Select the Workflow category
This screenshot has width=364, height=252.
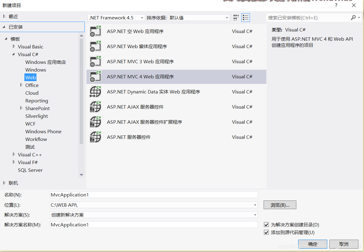[36, 139]
